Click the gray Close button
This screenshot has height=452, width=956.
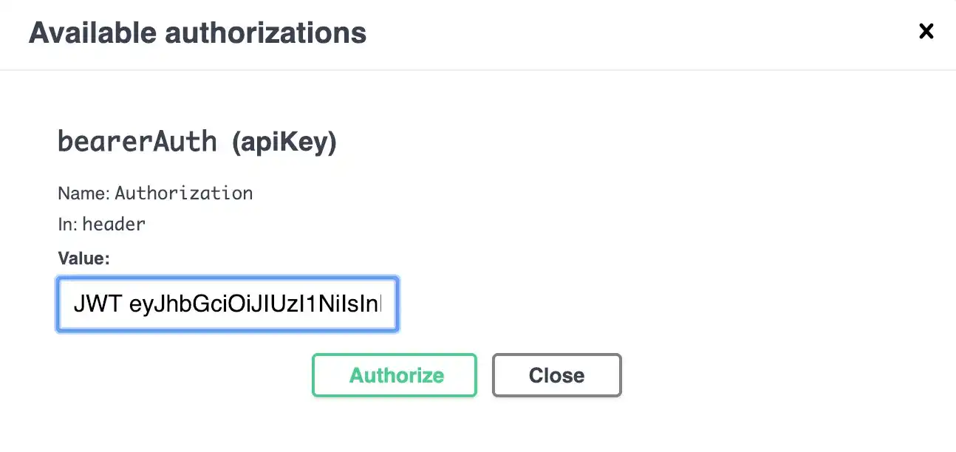coord(557,375)
